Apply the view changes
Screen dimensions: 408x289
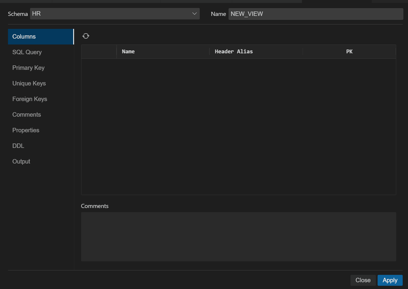click(390, 280)
